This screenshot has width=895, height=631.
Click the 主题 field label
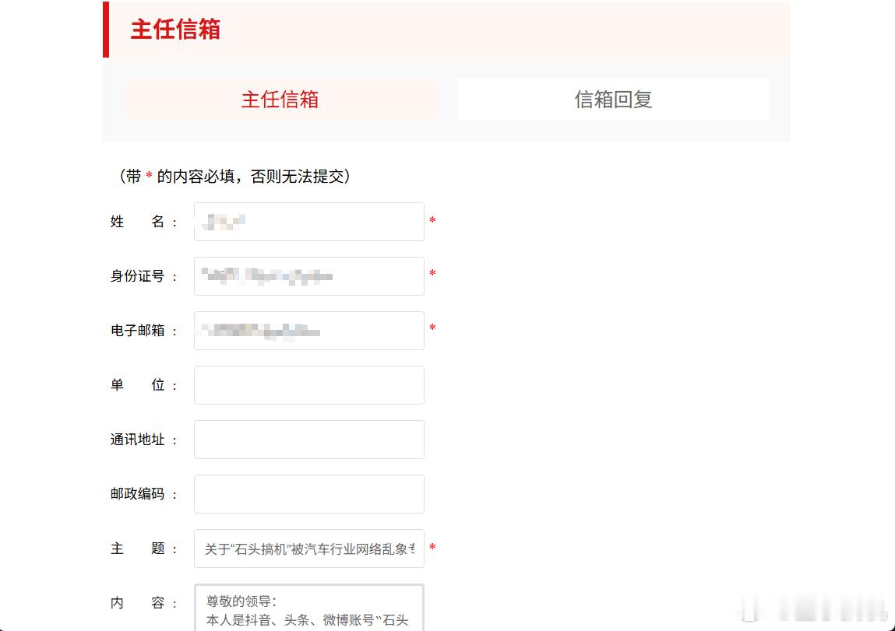point(143,549)
